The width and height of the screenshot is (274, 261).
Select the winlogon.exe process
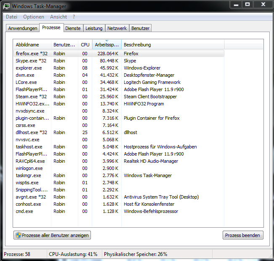click(x=119, y=168)
